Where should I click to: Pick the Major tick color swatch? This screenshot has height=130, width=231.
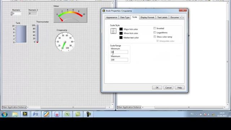121,29
